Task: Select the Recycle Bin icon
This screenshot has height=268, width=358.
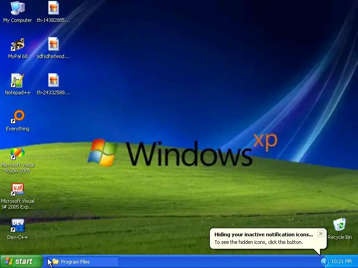Action: [340, 229]
